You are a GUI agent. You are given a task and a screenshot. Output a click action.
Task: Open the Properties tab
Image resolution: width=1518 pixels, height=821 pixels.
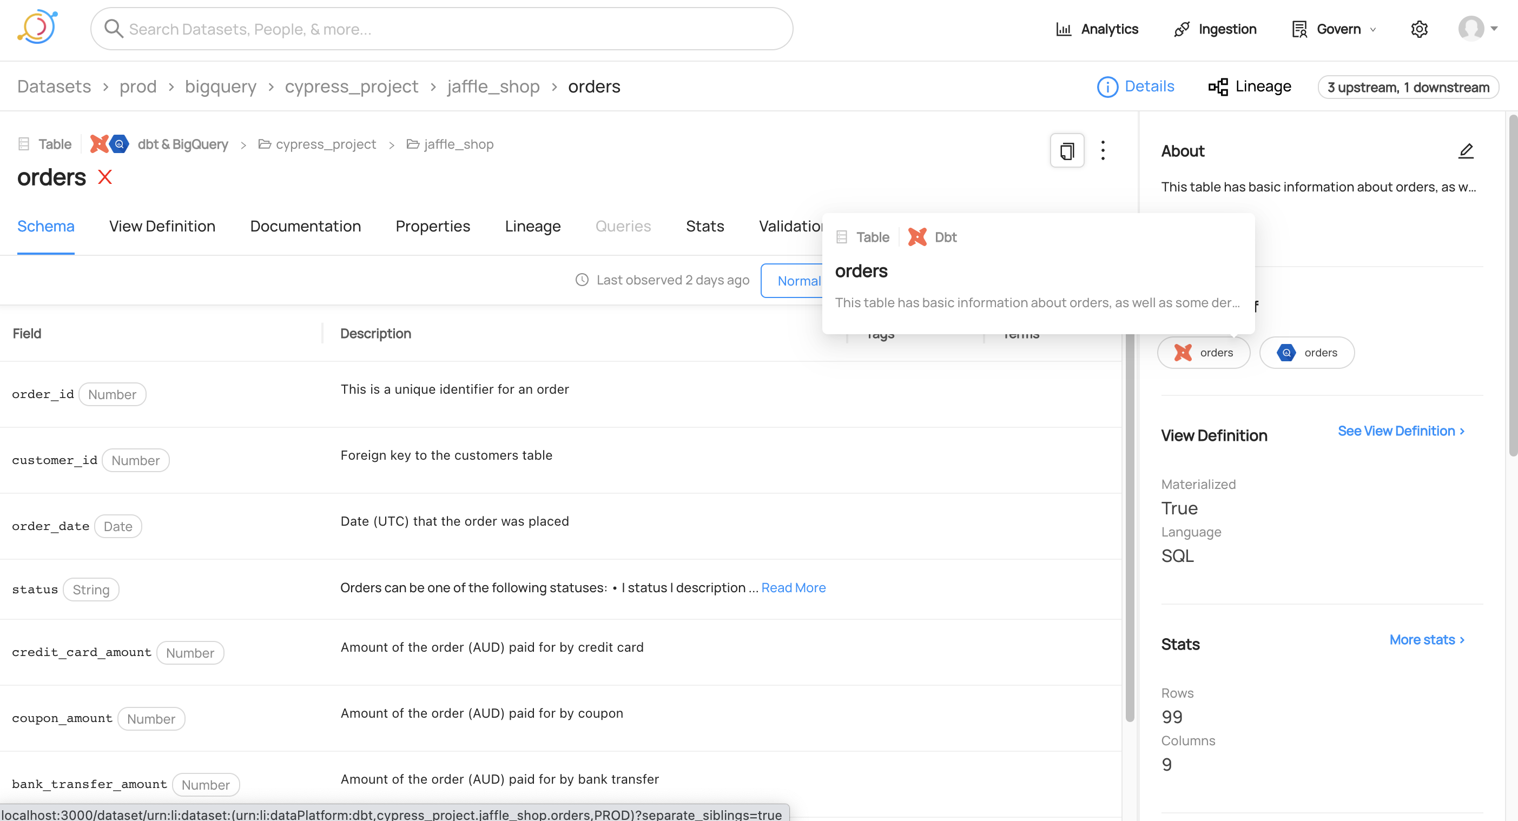click(433, 226)
